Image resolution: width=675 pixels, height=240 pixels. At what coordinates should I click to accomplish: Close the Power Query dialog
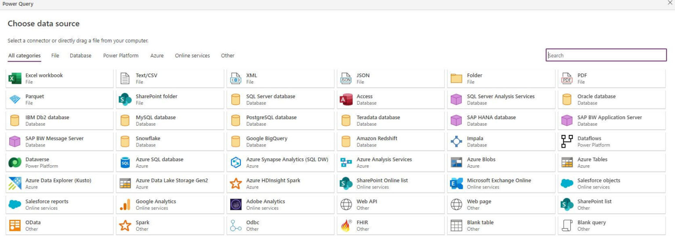click(670, 3)
